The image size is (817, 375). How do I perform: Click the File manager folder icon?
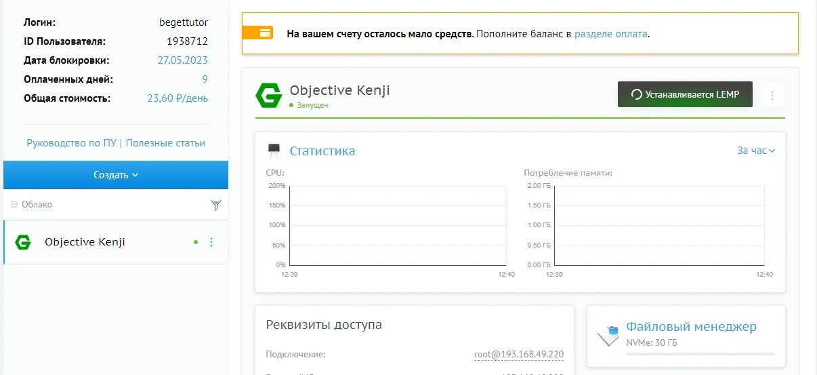coord(608,334)
